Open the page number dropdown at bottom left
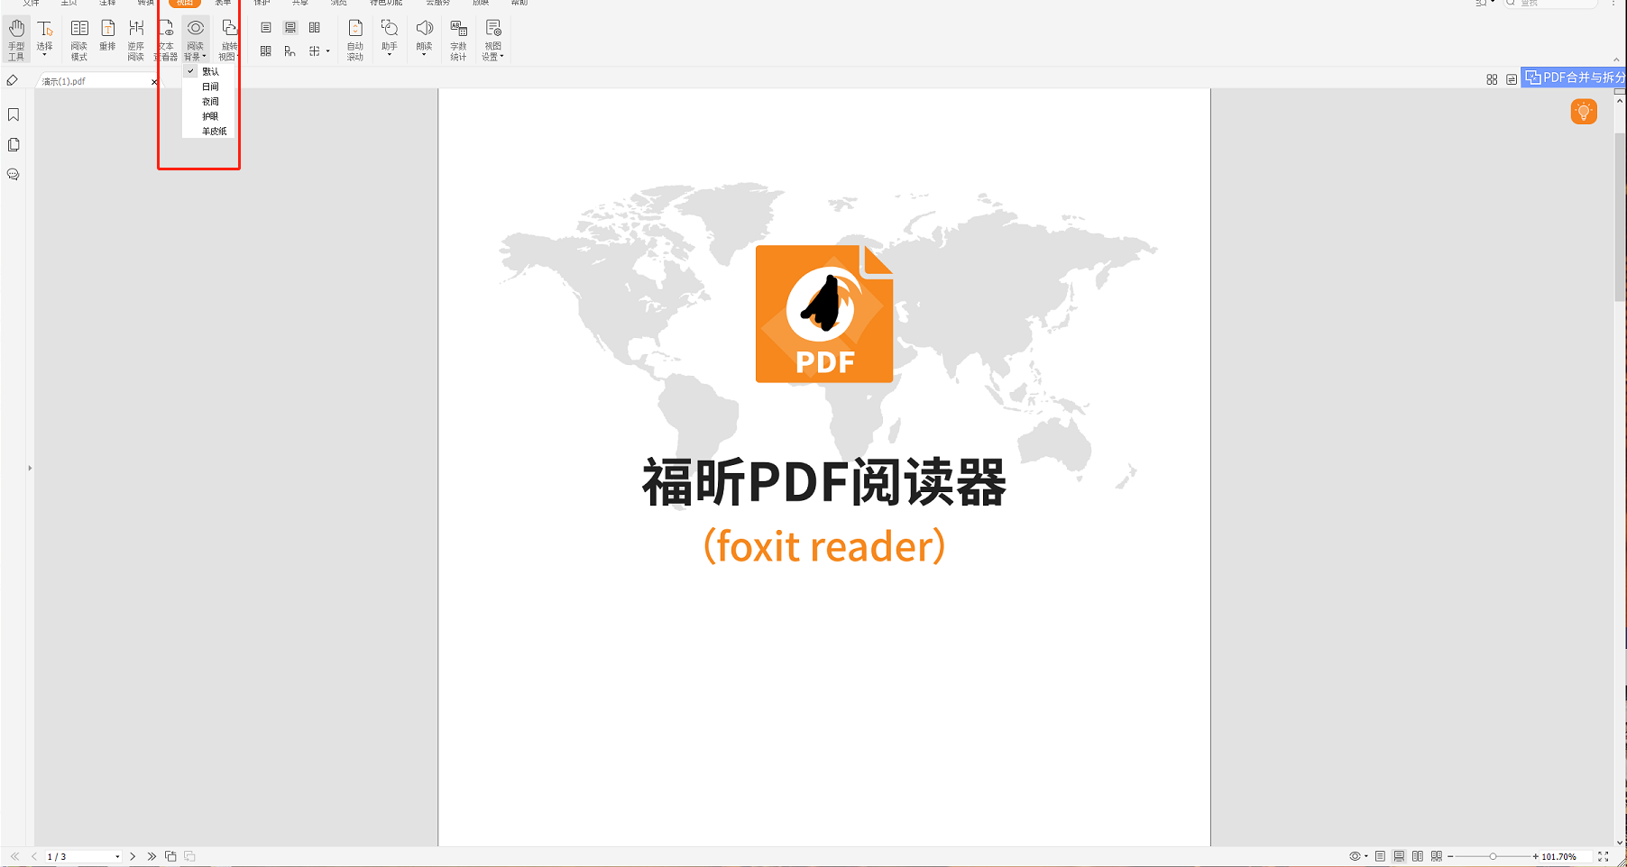Image resolution: width=1627 pixels, height=867 pixels. [116, 856]
